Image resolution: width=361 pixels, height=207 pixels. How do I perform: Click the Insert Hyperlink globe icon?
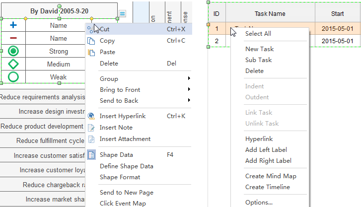coord(91,116)
